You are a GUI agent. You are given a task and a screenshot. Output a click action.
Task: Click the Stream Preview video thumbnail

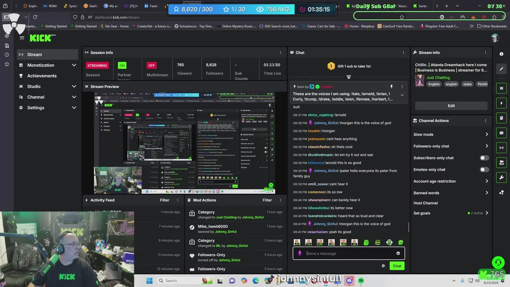click(x=184, y=143)
